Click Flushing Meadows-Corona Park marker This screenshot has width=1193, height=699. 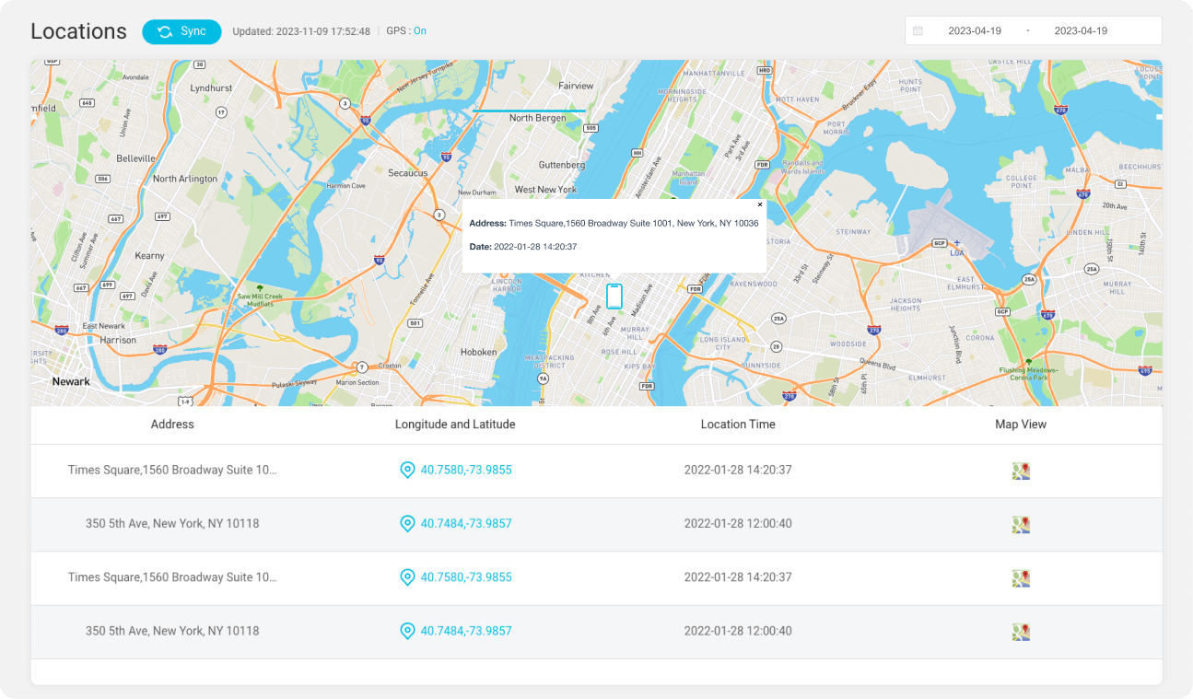tap(1029, 368)
